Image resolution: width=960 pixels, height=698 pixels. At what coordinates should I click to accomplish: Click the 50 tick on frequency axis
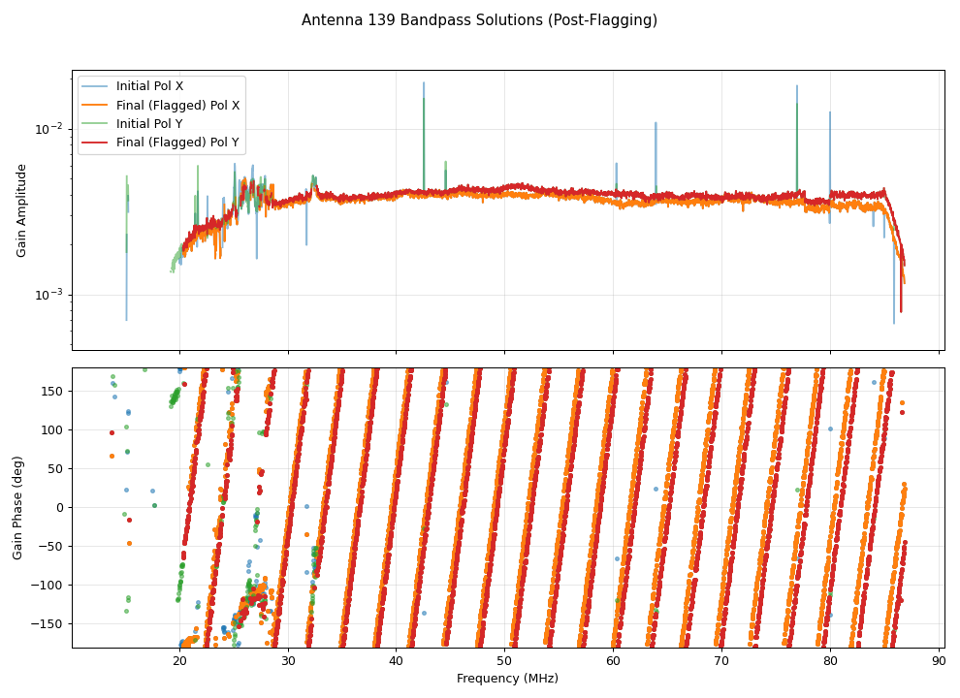click(x=504, y=661)
